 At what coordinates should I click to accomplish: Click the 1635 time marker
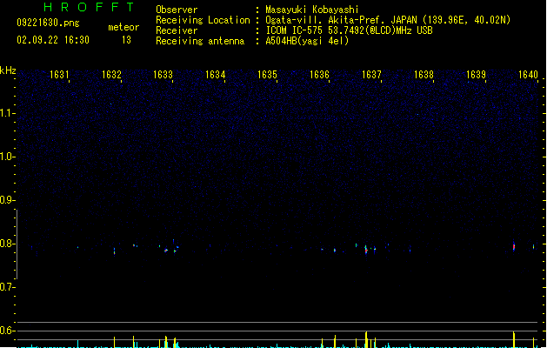(267, 75)
